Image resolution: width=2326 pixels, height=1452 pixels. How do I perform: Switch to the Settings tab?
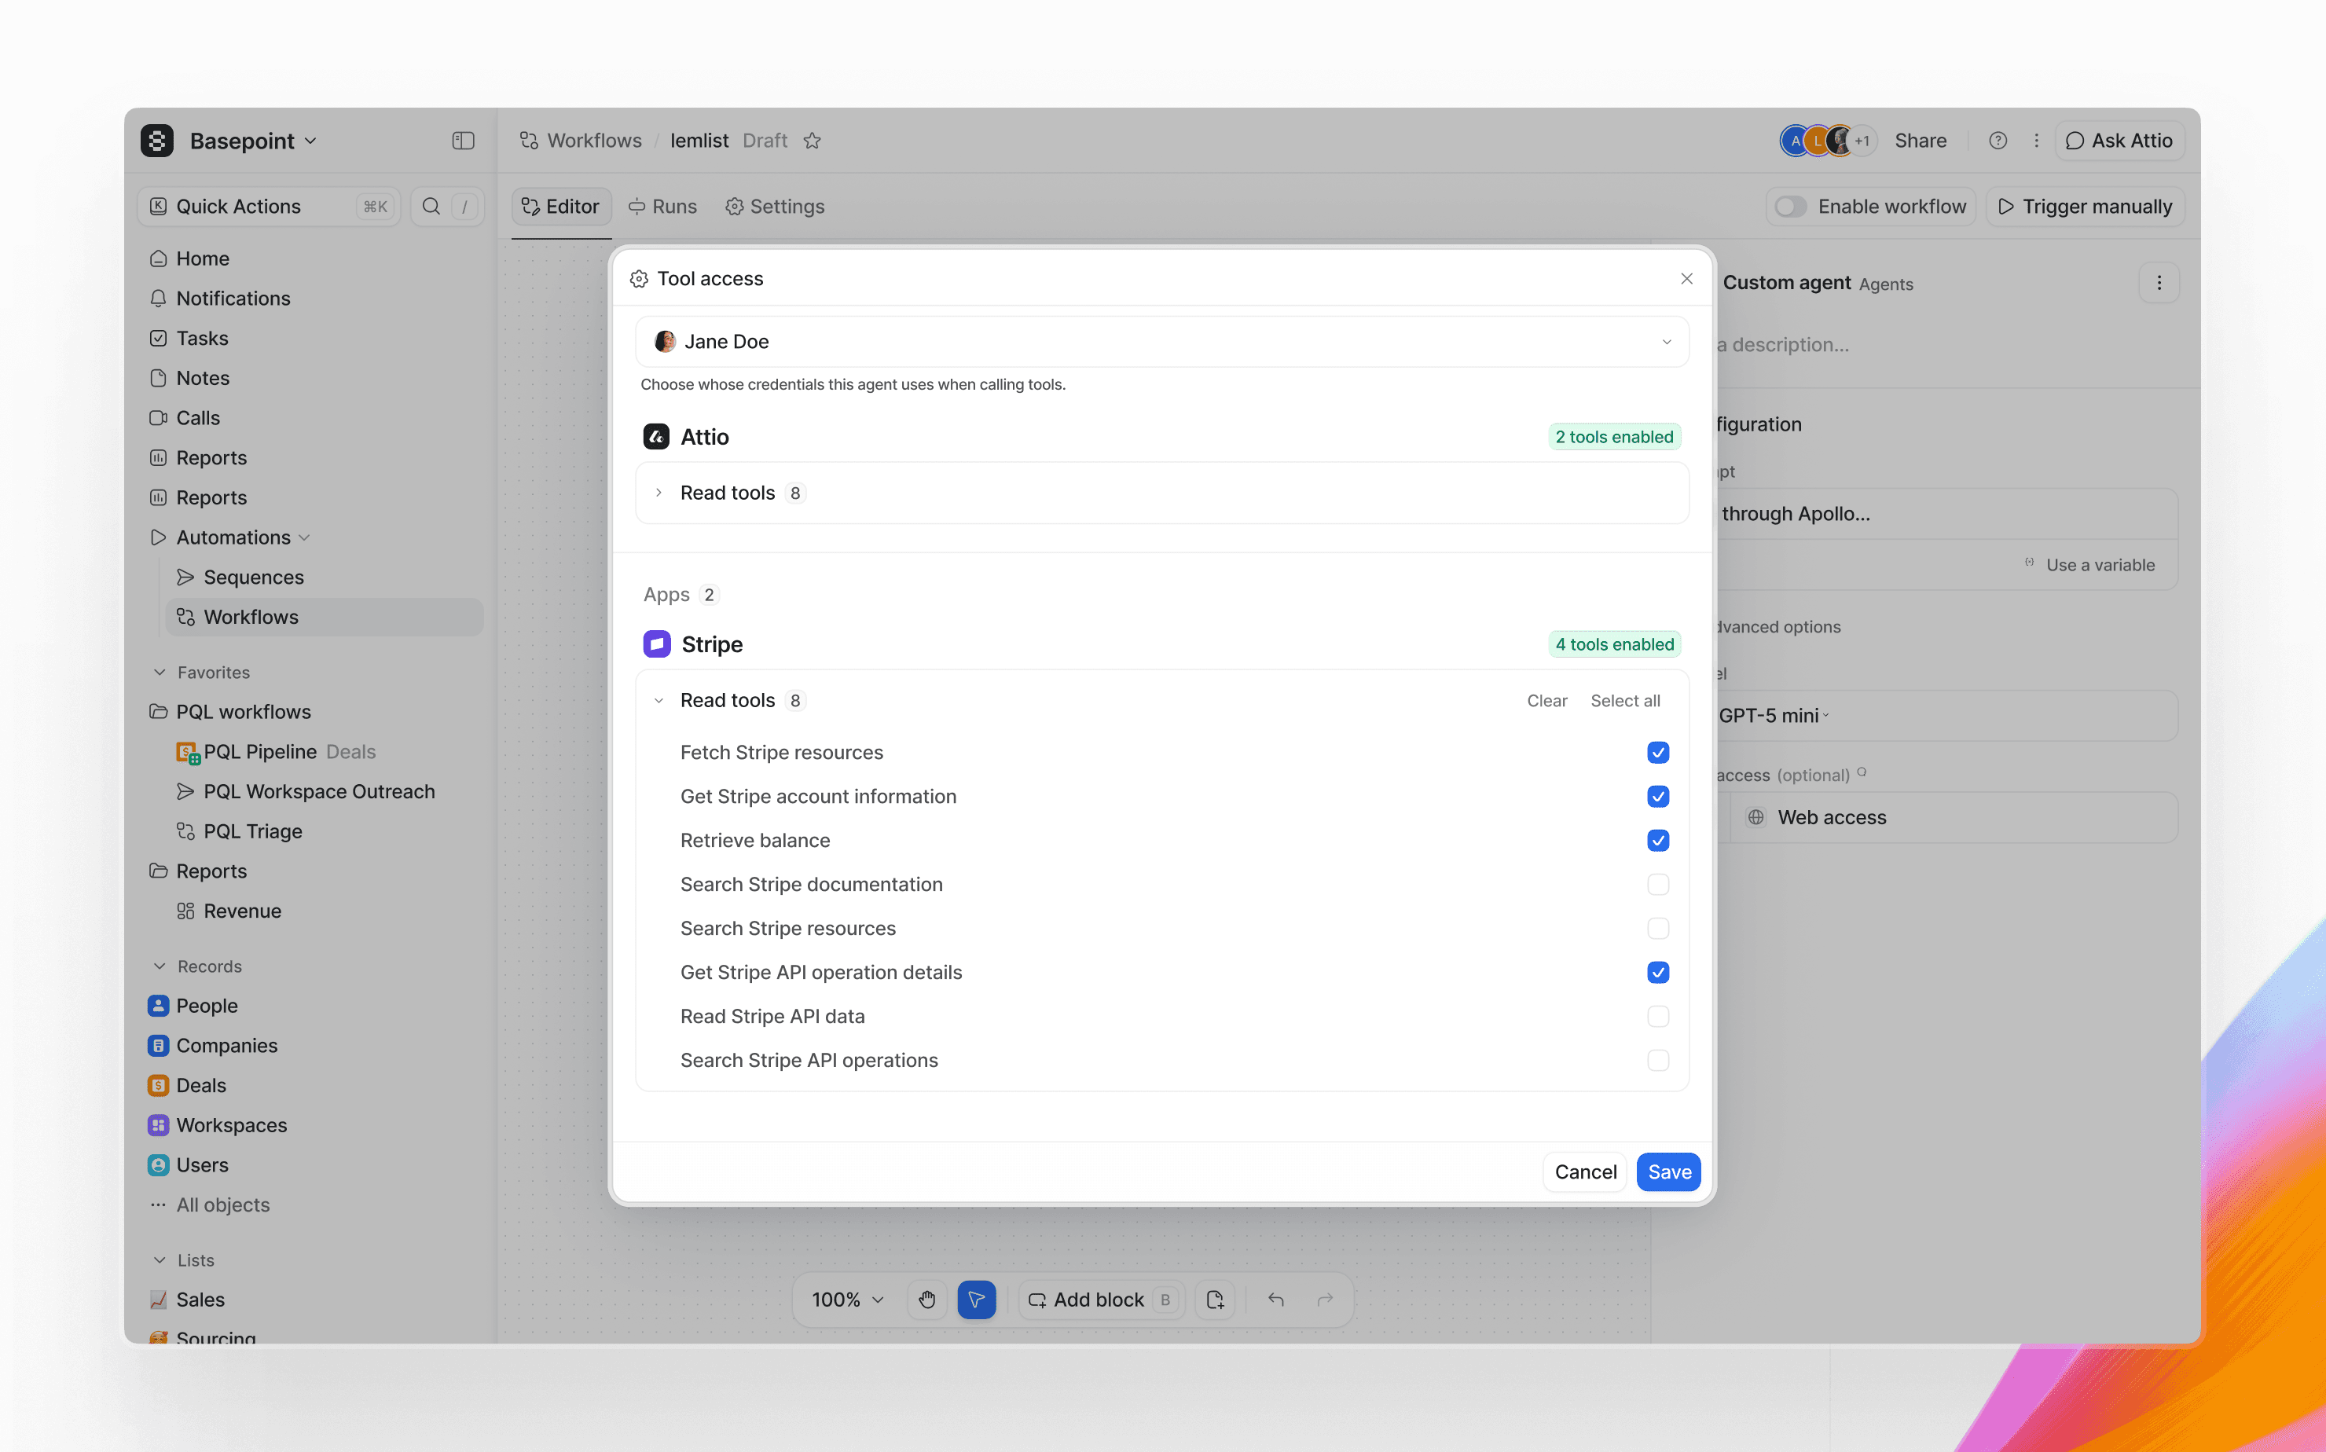(x=774, y=207)
